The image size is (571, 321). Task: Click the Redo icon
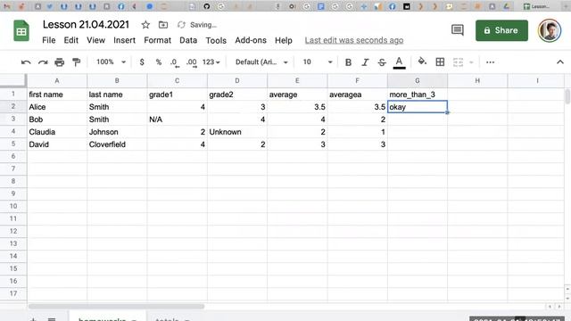(x=43, y=62)
